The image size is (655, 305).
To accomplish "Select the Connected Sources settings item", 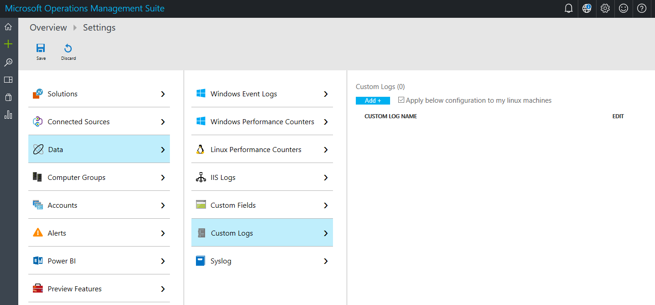I will click(x=99, y=121).
